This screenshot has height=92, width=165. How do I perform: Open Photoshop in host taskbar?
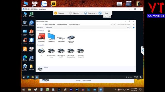pos(89,89)
